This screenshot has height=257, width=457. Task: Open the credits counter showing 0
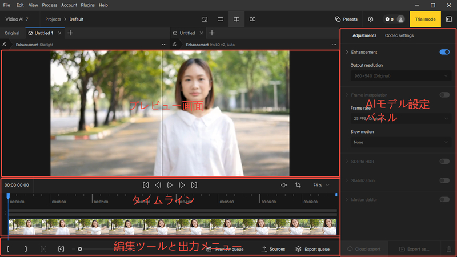(390, 19)
